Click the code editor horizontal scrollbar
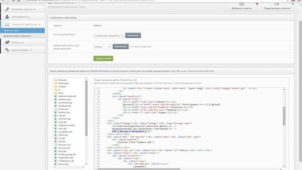Image resolution: width=302 pixels, height=170 pixels. coord(139,169)
